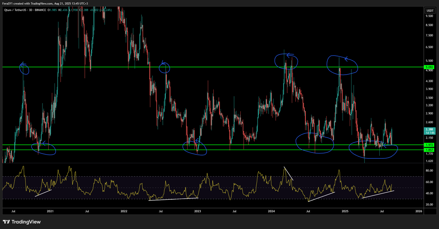Click the 2.150 price axis tick
Image resolution: width=439 pixels, height=229 pixels.
coord(429,138)
